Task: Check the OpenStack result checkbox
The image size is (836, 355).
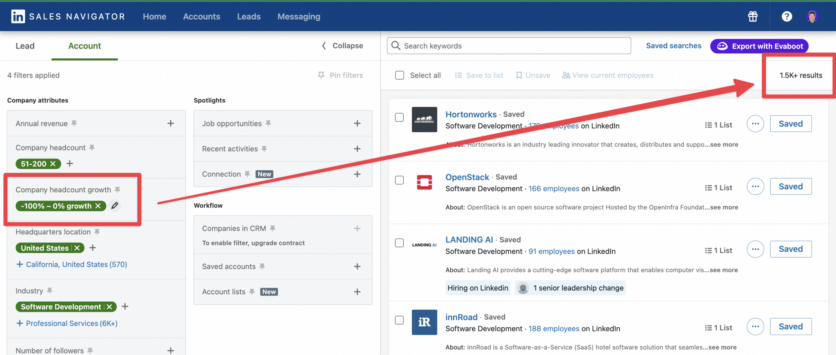Action: point(400,180)
